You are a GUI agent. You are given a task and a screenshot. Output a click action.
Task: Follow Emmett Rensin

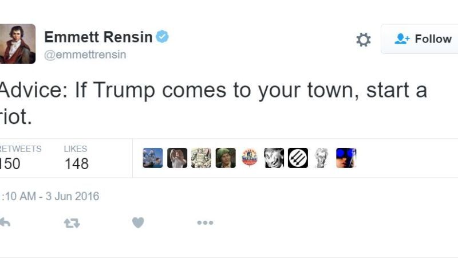[423, 39]
